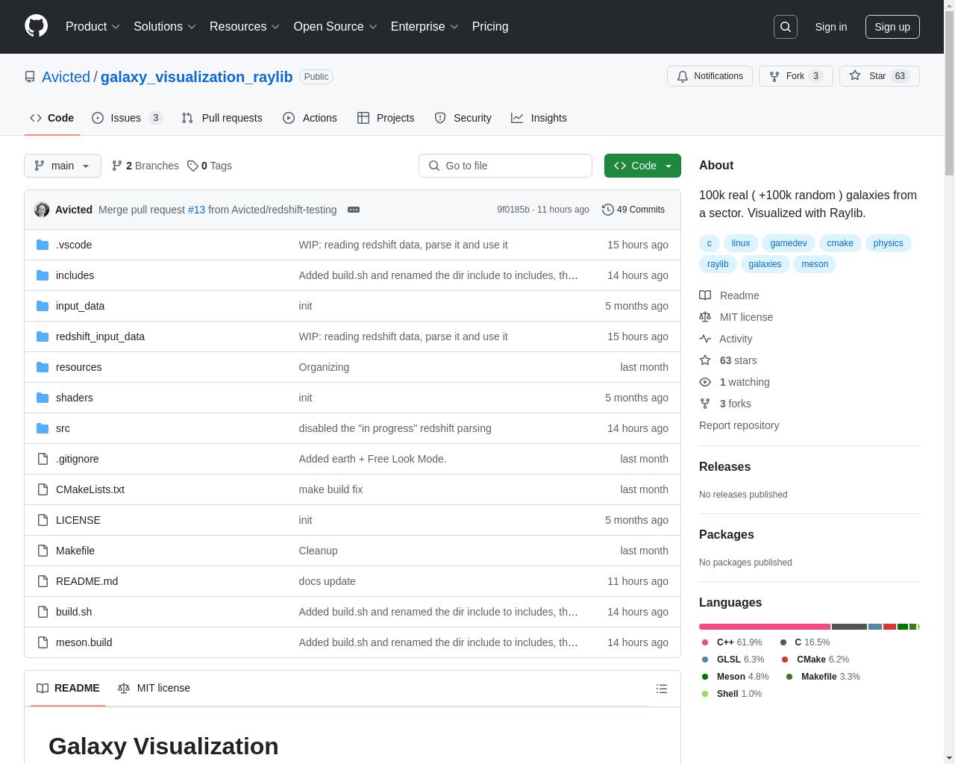
Task: Go to GitHub homepage via Octocat logo
Action: 36,26
